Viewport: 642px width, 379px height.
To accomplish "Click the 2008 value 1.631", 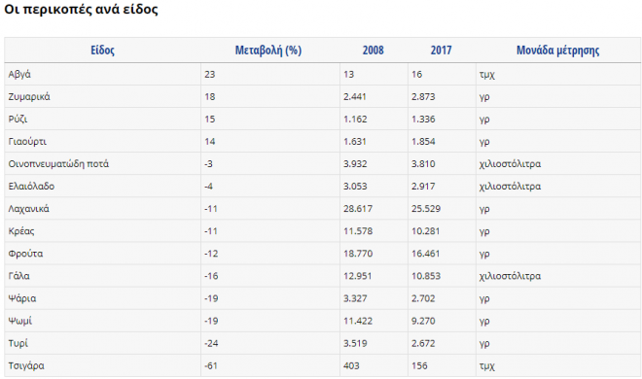I will tap(355, 142).
